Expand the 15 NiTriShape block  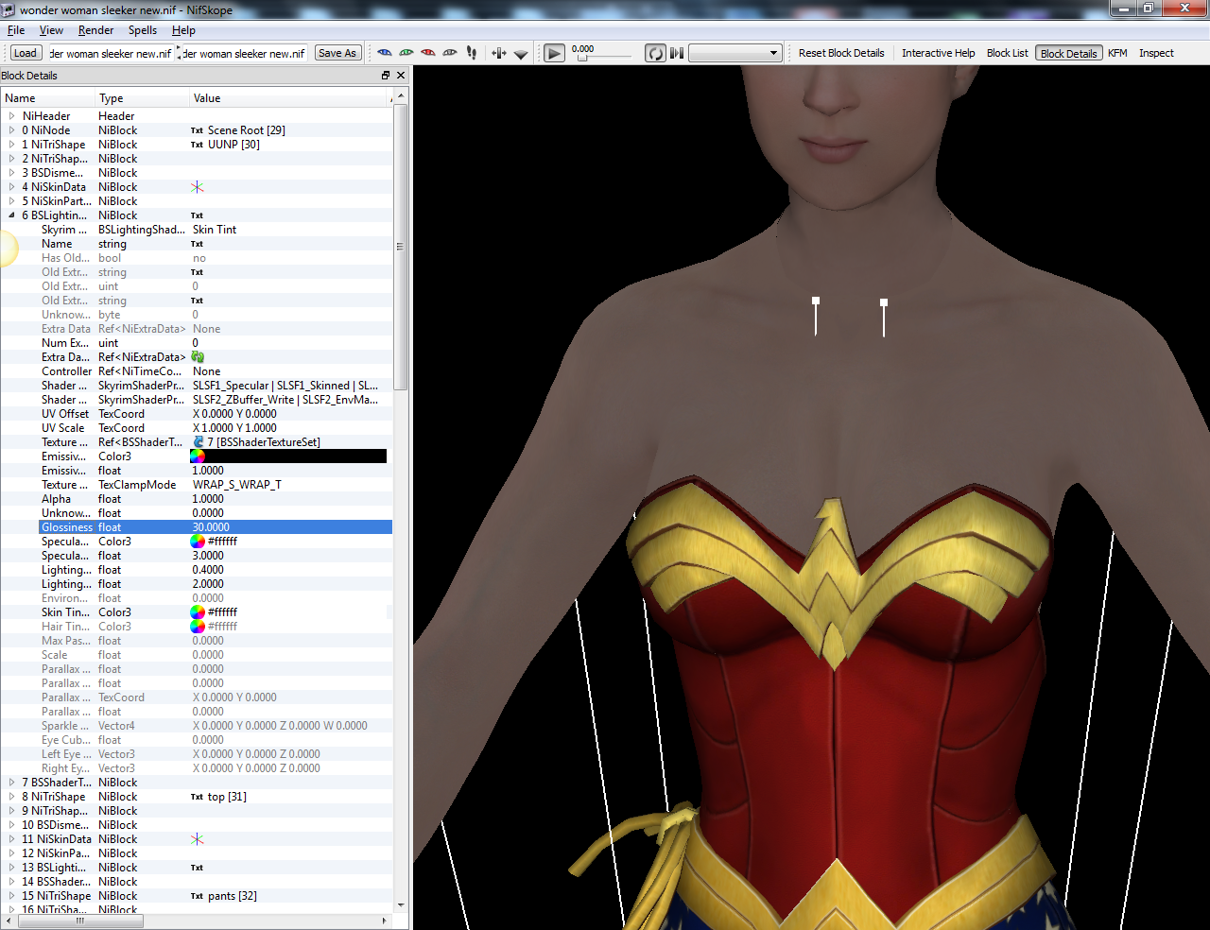tap(12, 896)
